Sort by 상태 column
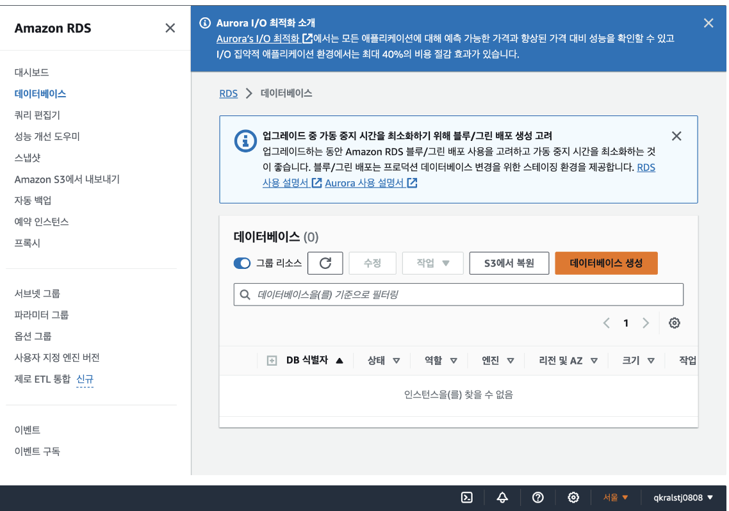Image resolution: width=729 pixels, height=511 pixels. coord(384,361)
